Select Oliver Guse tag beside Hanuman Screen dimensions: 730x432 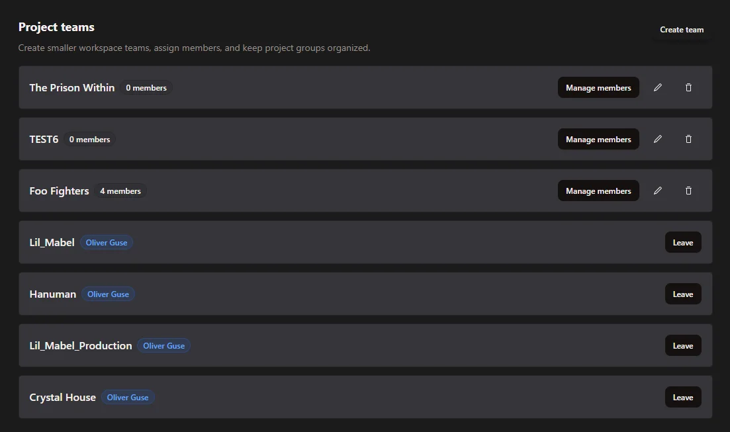(x=108, y=294)
